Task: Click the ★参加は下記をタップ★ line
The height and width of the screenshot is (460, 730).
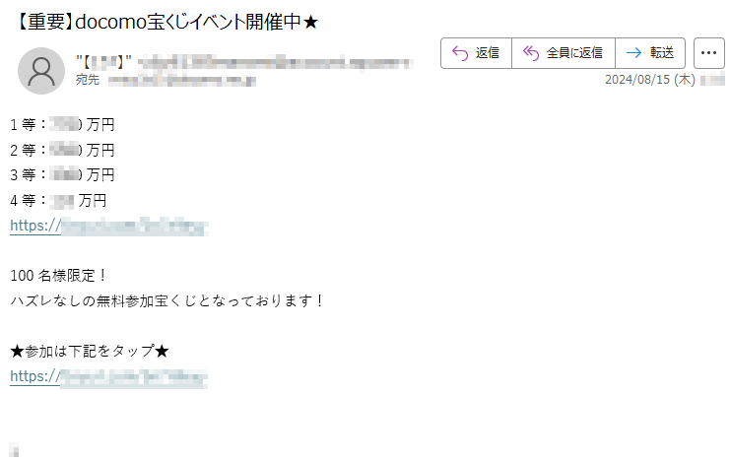Action: click(x=89, y=351)
